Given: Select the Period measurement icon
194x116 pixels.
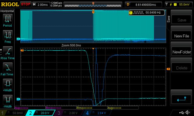Looking at the screenshot, I should pyautogui.click(x=8, y=19).
